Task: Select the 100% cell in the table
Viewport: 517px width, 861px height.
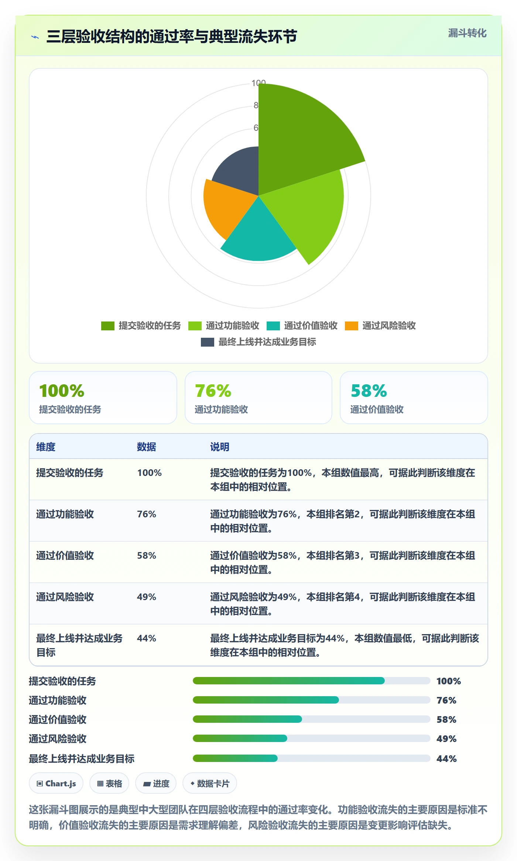Action: coord(150,473)
